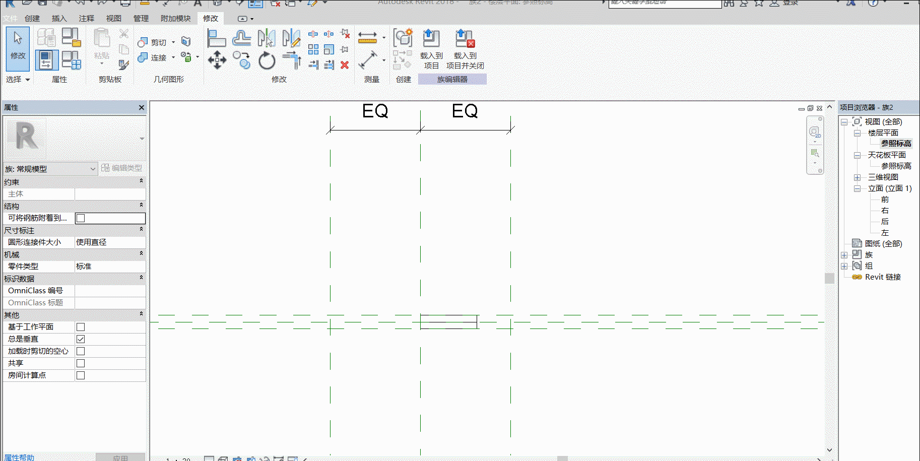
Task: Switch to the 视图 ribbon tab
Action: click(x=113, y=19)
